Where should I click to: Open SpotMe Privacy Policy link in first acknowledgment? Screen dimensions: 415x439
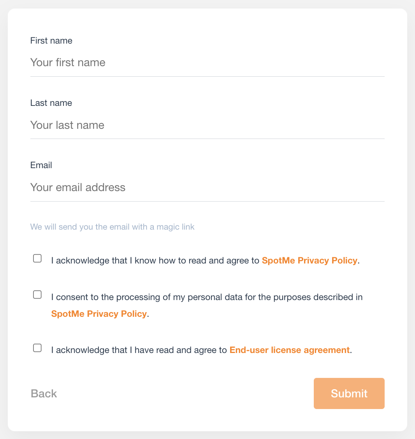(x=309, y=260)
